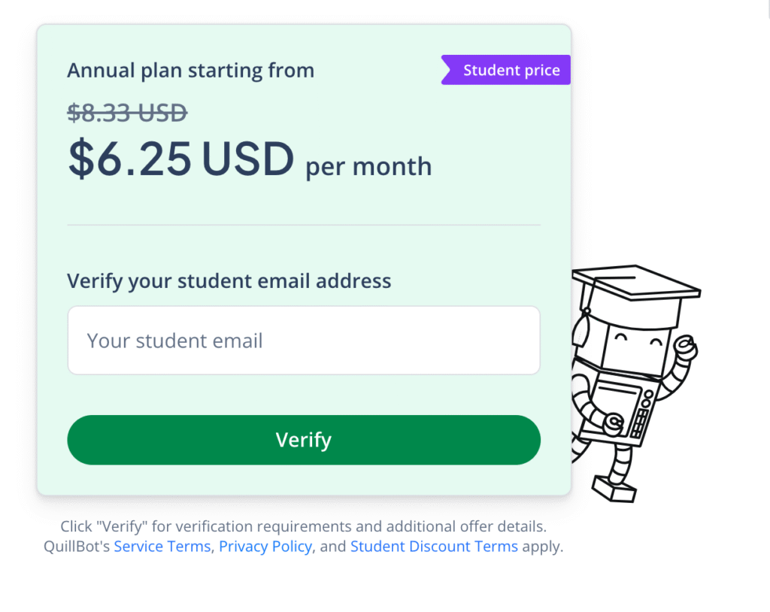
Task: Click the robot's raised fist
Action: pos(686,347)
